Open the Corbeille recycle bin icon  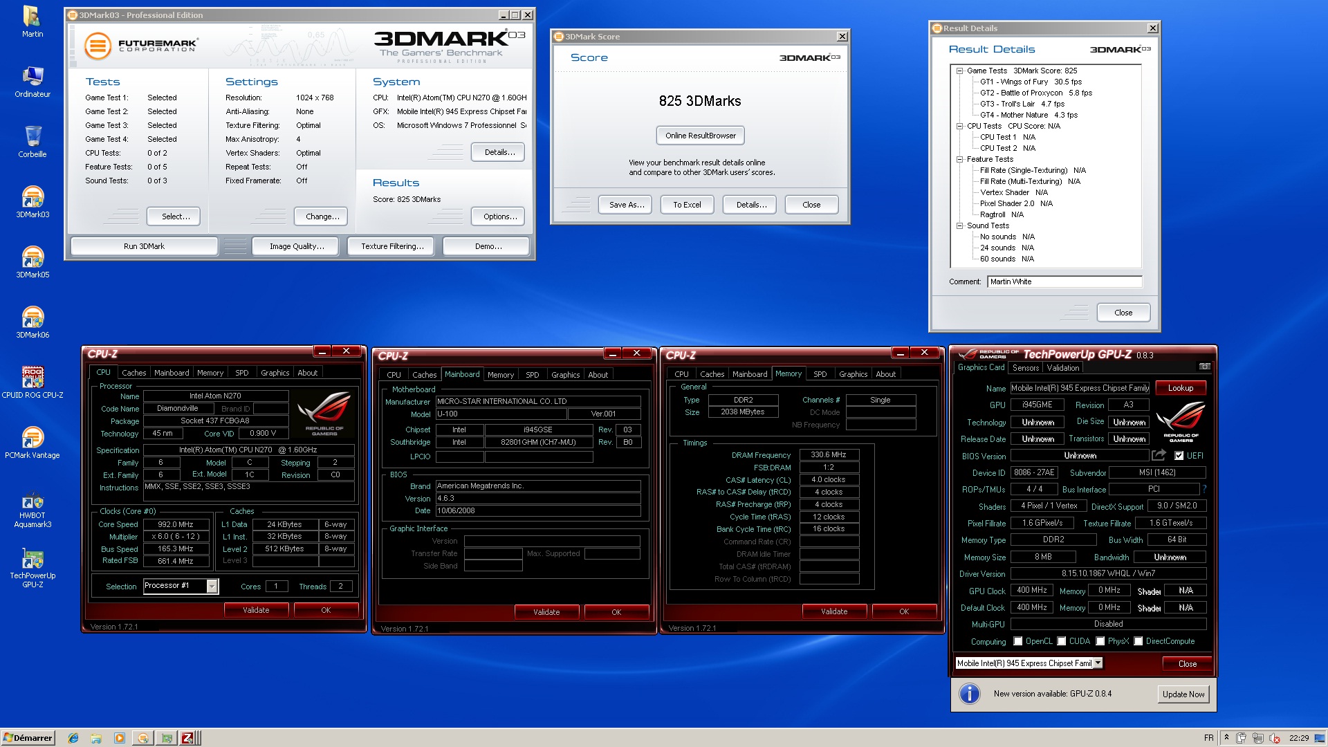33,141
